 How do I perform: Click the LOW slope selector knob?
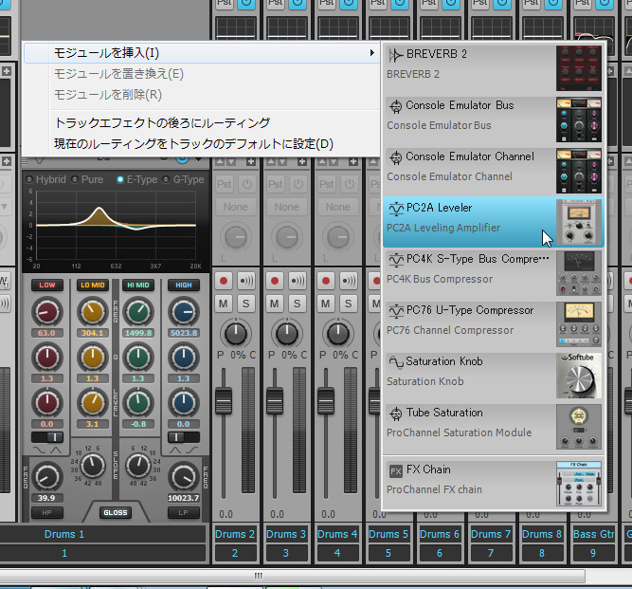click(93, 467)
